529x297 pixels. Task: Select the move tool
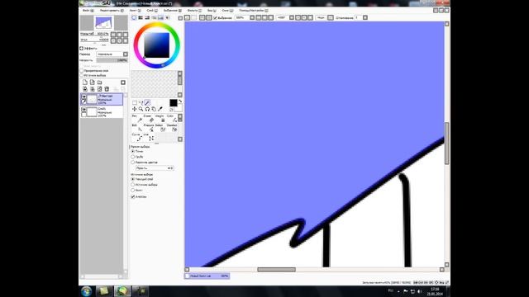[135, 109]
